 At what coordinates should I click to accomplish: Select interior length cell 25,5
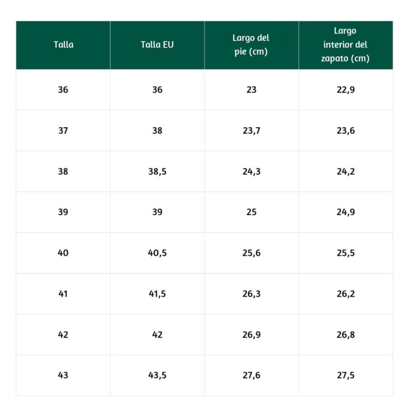tap(346, 253)
